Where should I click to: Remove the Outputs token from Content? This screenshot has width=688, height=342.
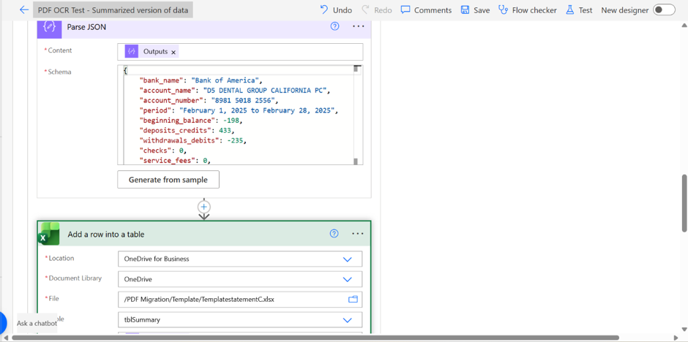tap(173, 52)
